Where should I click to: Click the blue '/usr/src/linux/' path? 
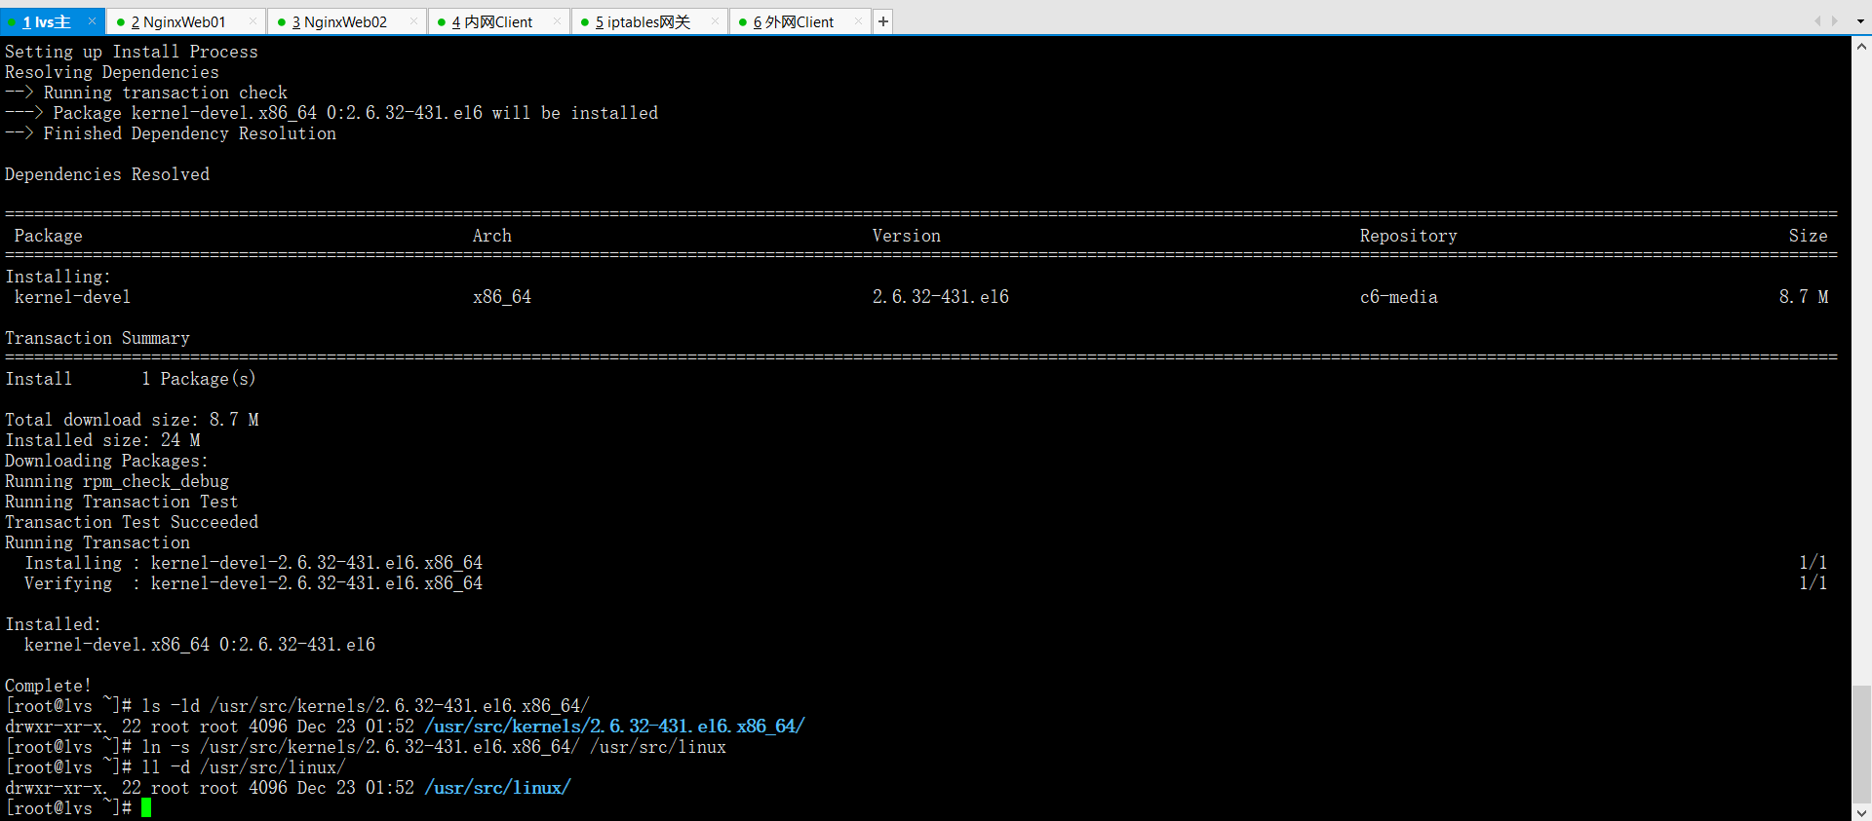(x=497, y=787)
